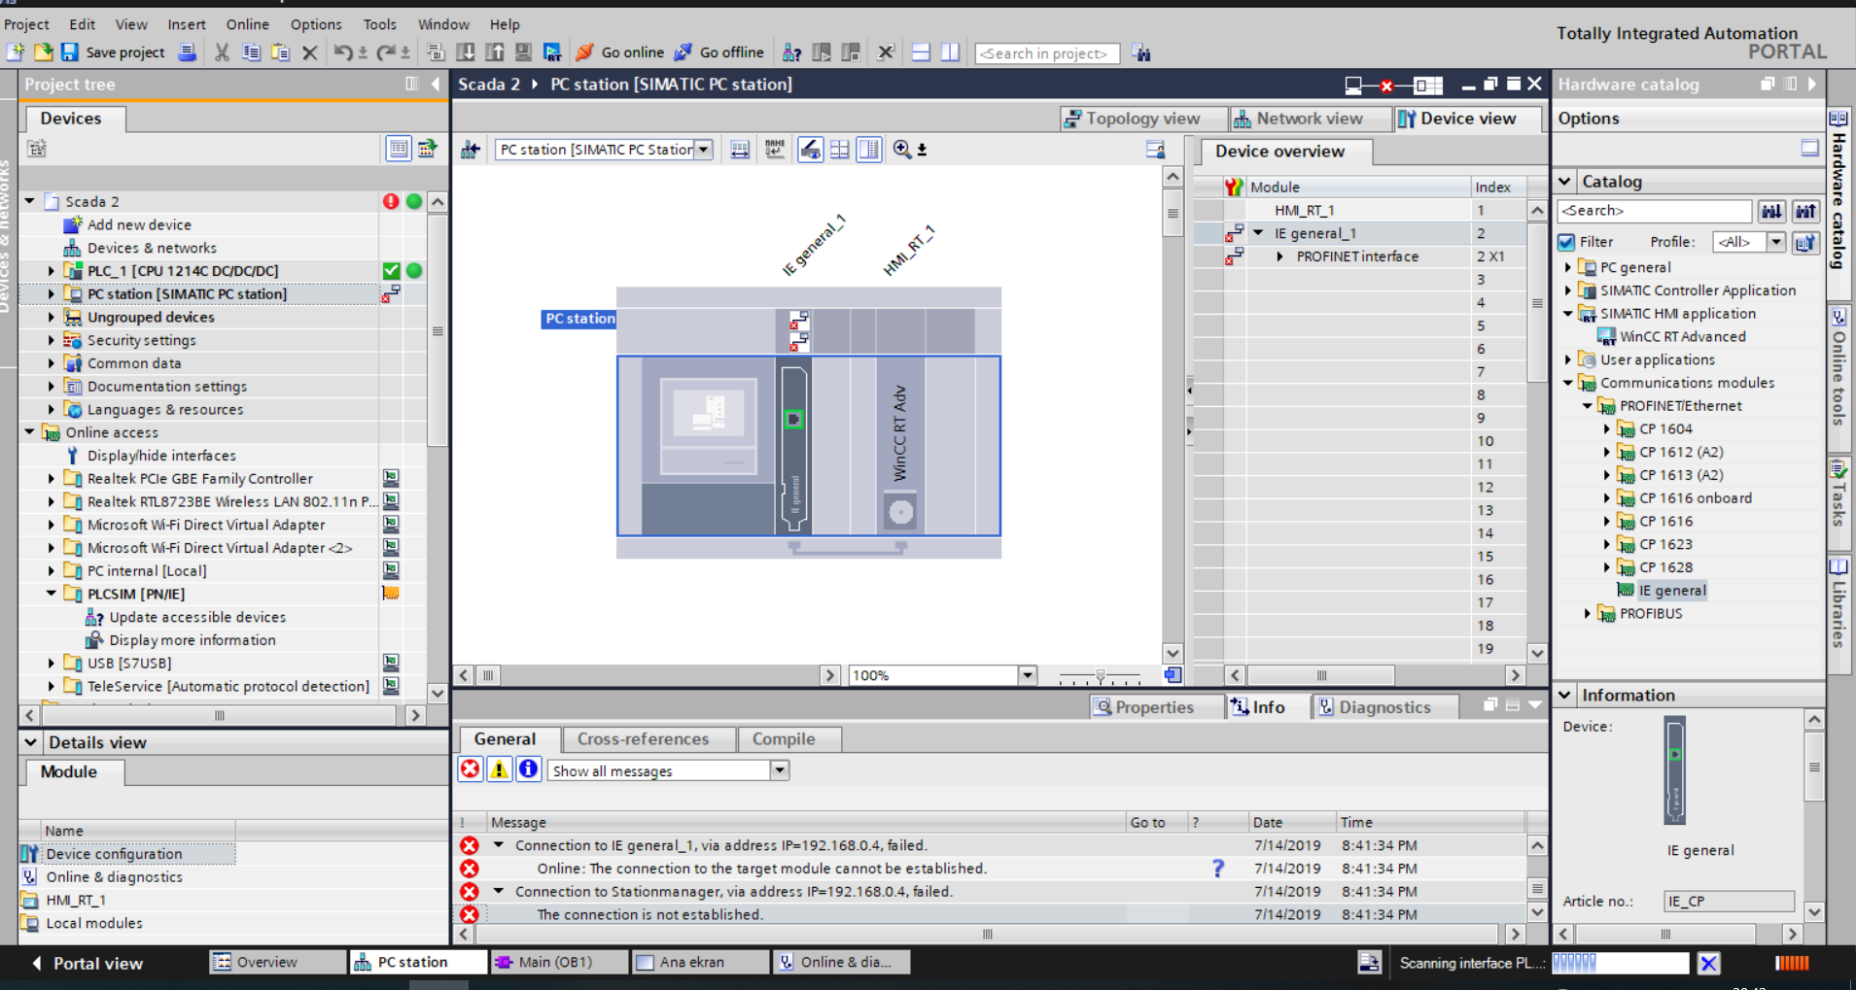The width and height of the screenshot is (1856, 990).
Task: Collapse the PLCSIM [PN/IE] tree node
Action: (x=52, y=594)
